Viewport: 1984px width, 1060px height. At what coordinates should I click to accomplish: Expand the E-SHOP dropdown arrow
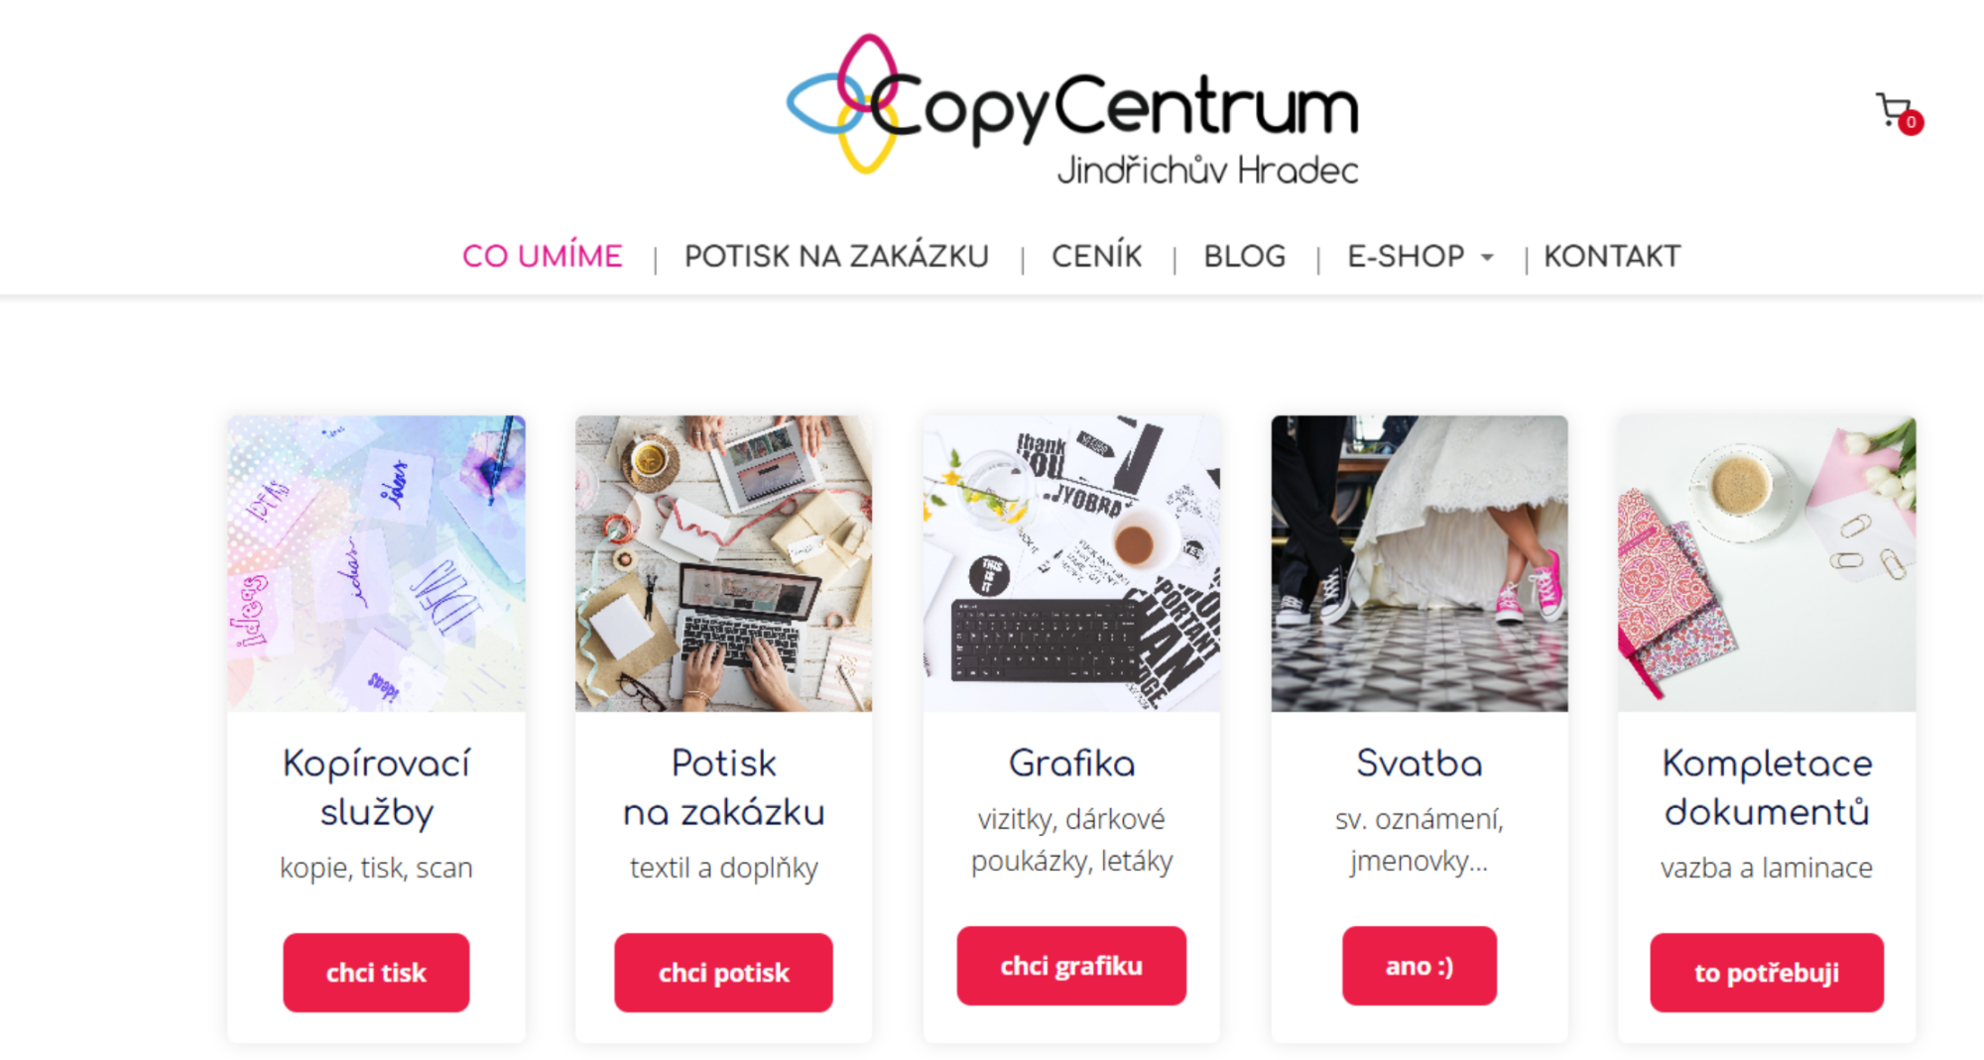(1487, 257)
